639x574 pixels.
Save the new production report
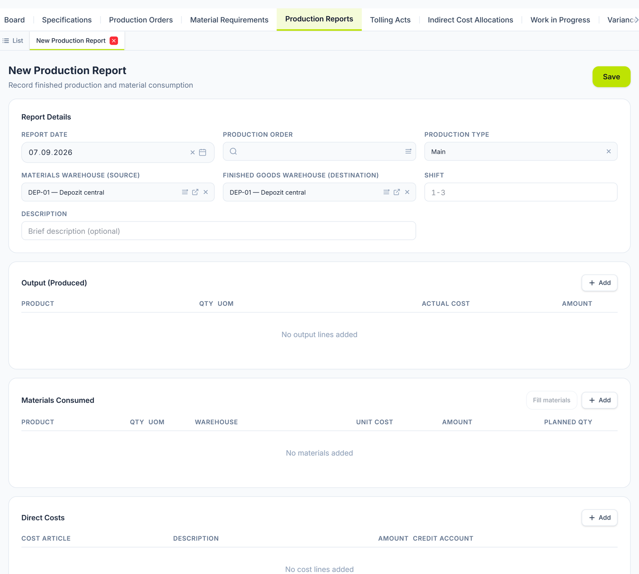pyautogui.click(x=611, y=77)
